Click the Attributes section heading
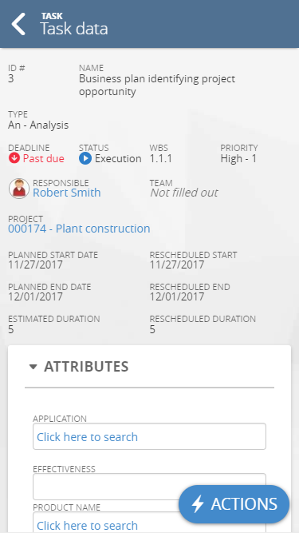The height and width of the screenshot is (533, 299). click(86, 367)
